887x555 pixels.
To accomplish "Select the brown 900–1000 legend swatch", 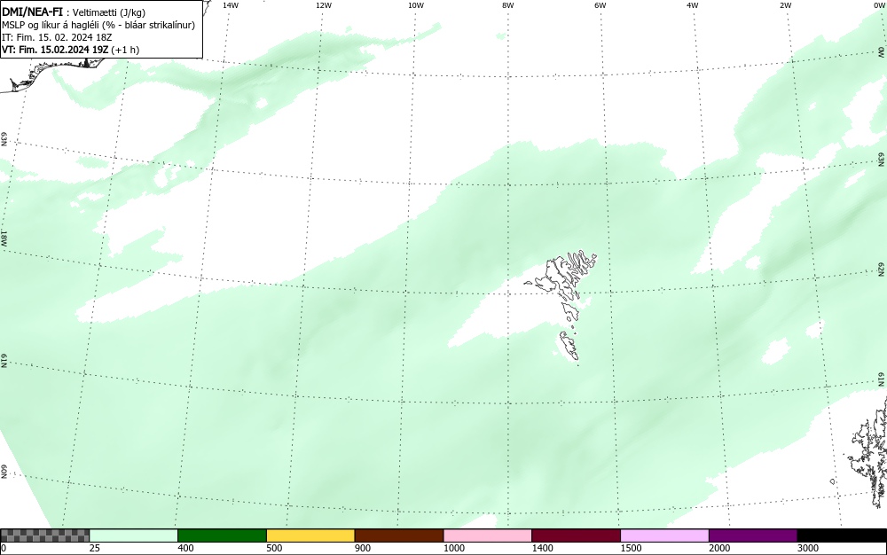I will coord(399,535).
